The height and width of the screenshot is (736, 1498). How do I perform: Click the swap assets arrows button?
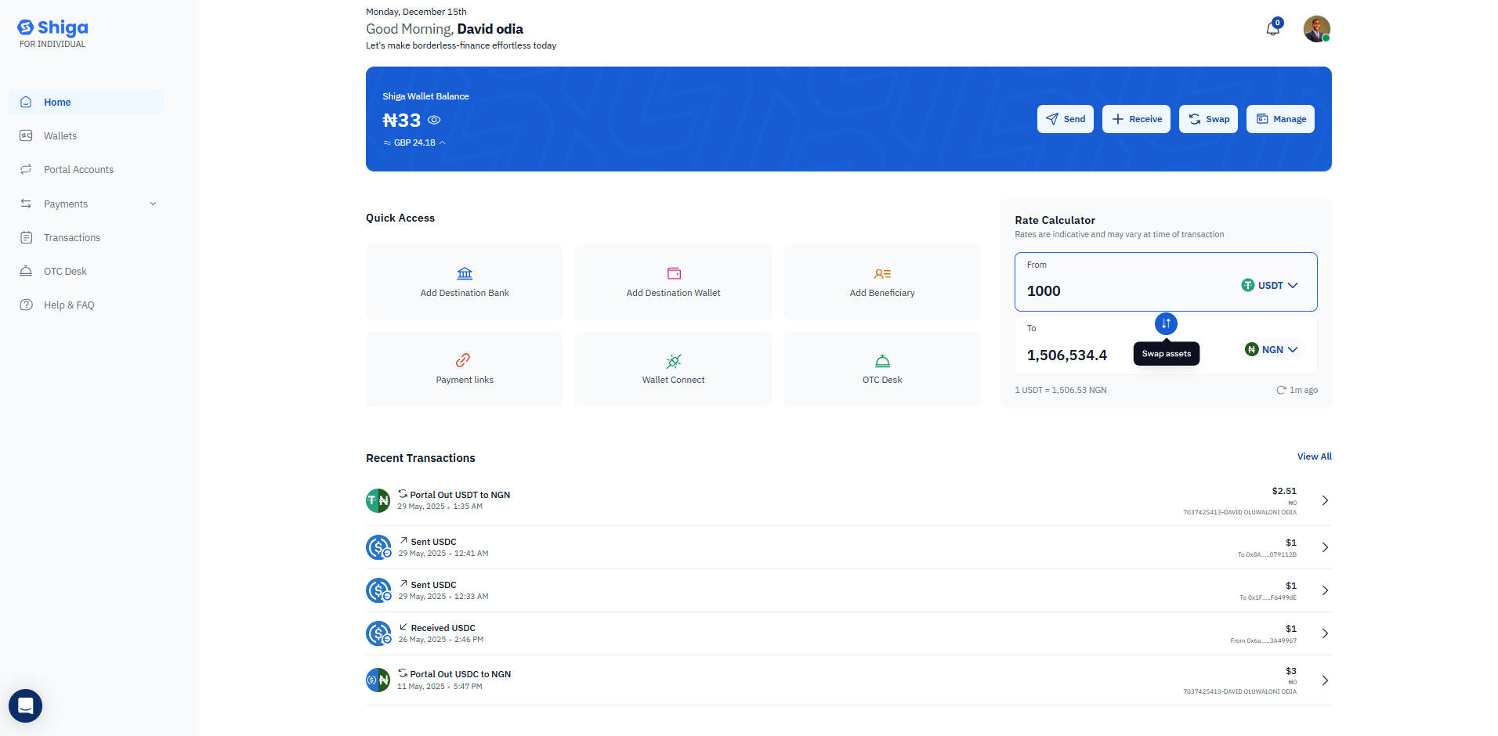(x=1166, y=323)
